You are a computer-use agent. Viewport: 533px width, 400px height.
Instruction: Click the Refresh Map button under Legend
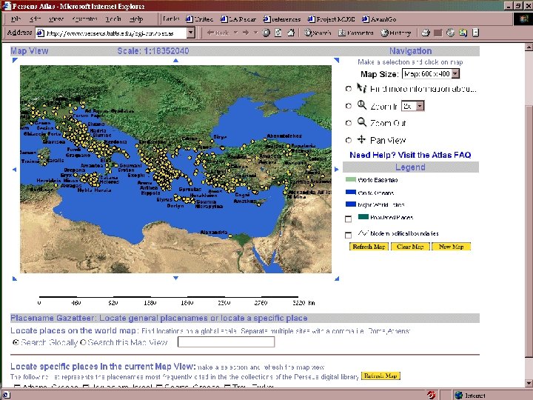(369, 247)
